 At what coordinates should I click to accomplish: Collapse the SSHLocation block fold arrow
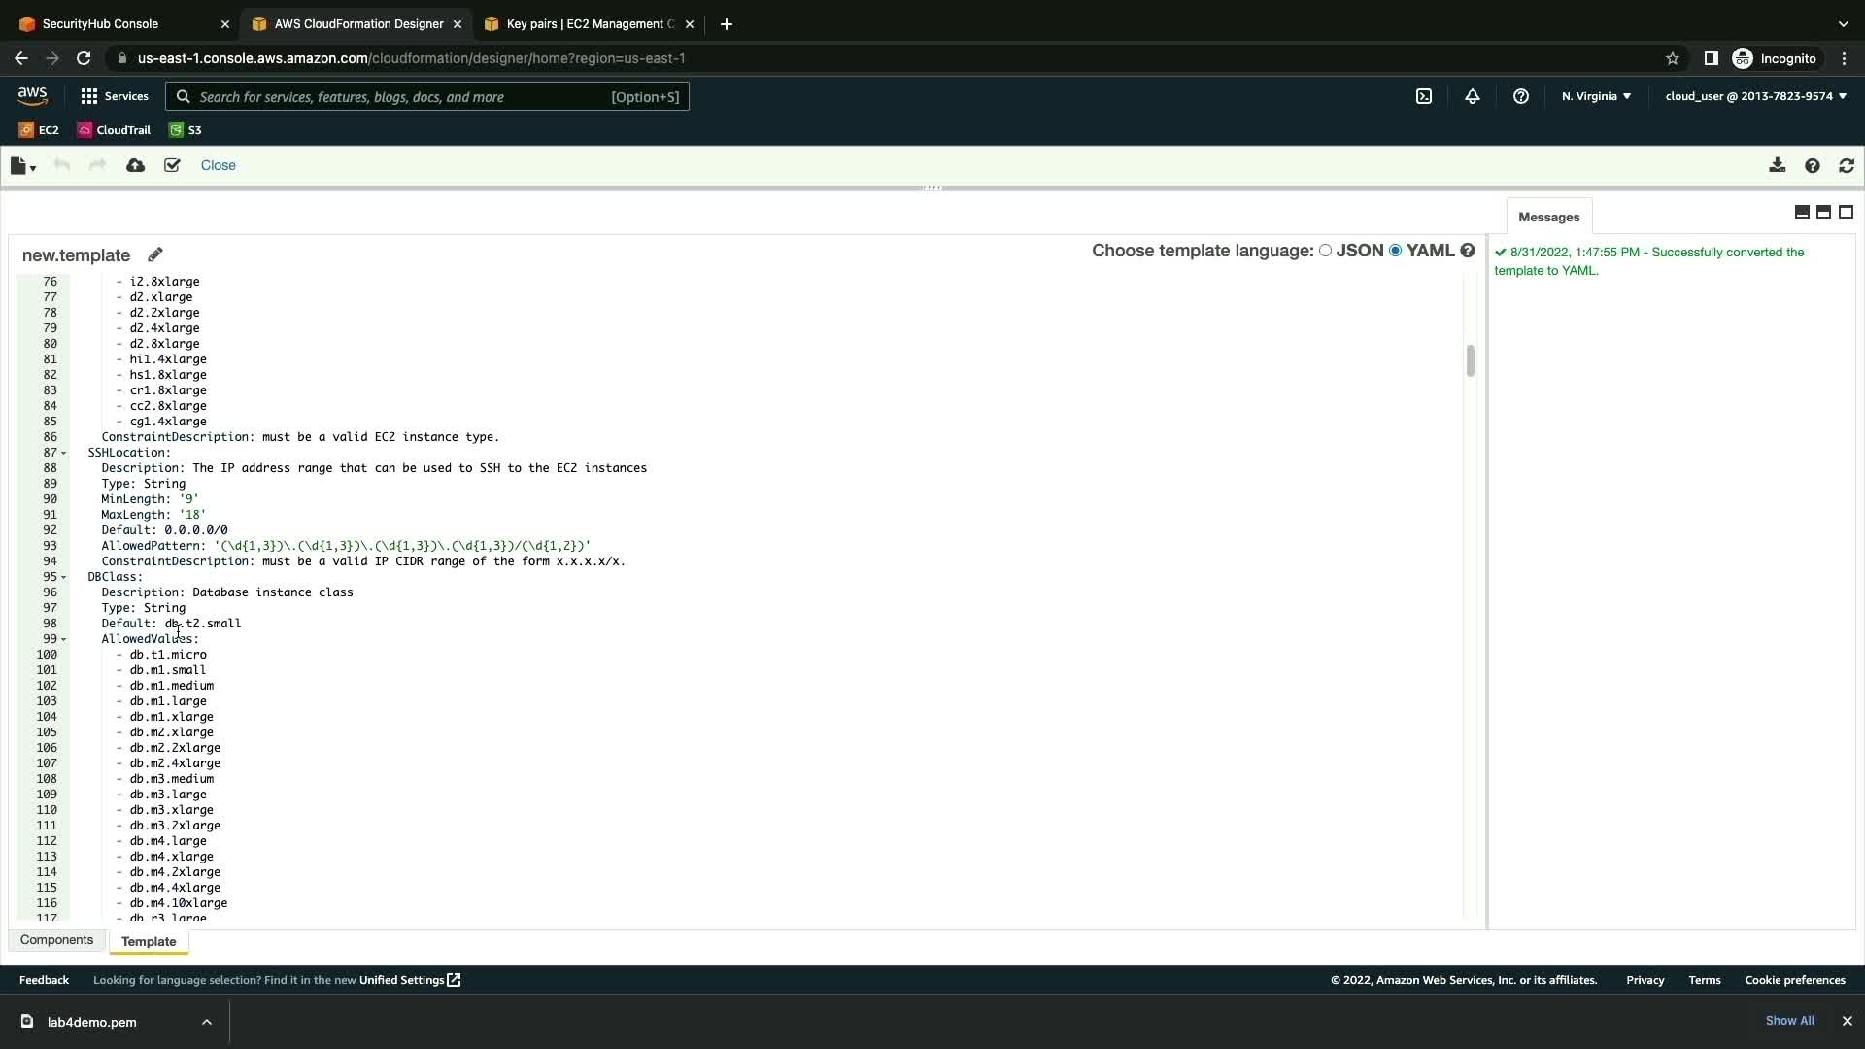tap(64, 453)
